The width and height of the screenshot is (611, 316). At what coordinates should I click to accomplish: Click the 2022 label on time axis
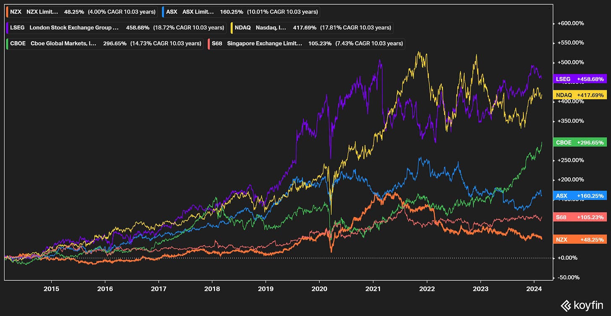pos(427,289)
